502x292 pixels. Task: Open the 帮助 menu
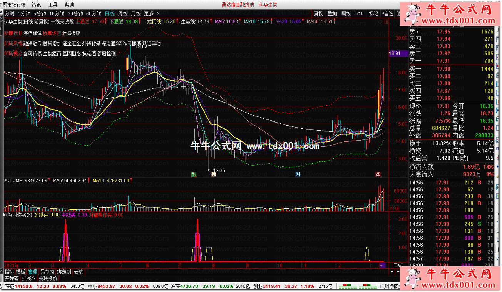69,5
